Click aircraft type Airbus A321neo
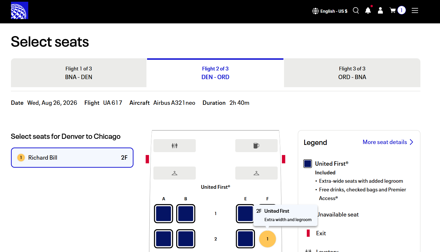440x252 pixels. coord(174,103)
